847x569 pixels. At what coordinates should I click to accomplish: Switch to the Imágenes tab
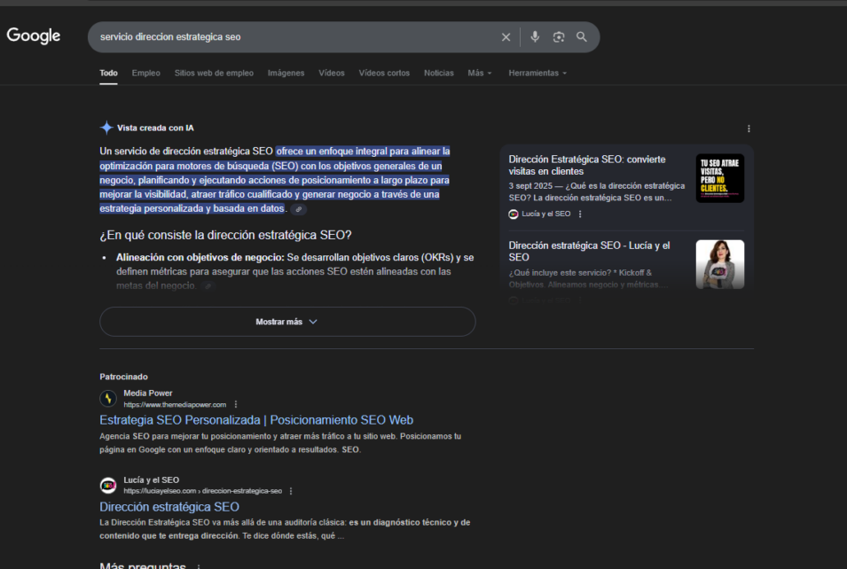pyautogui.click(x=286, y=73)
